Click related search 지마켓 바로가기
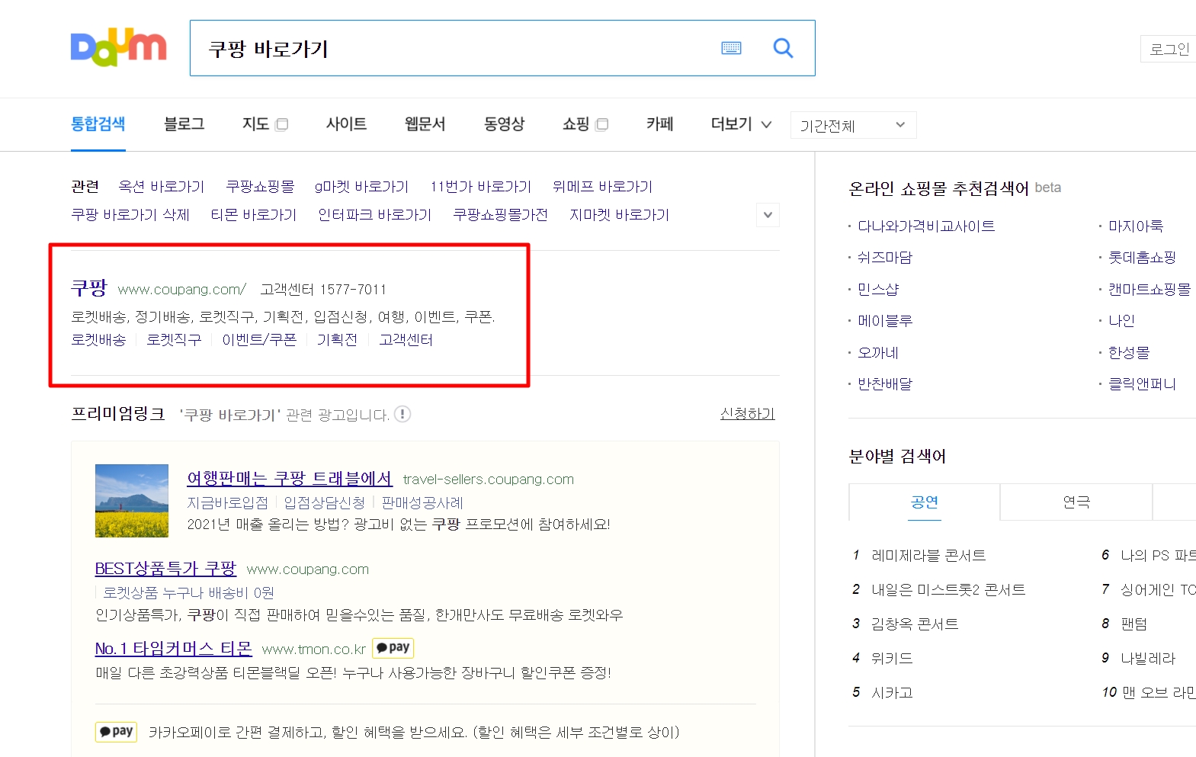This screenshot has width=1196, height=757. (x=619, y=215)
